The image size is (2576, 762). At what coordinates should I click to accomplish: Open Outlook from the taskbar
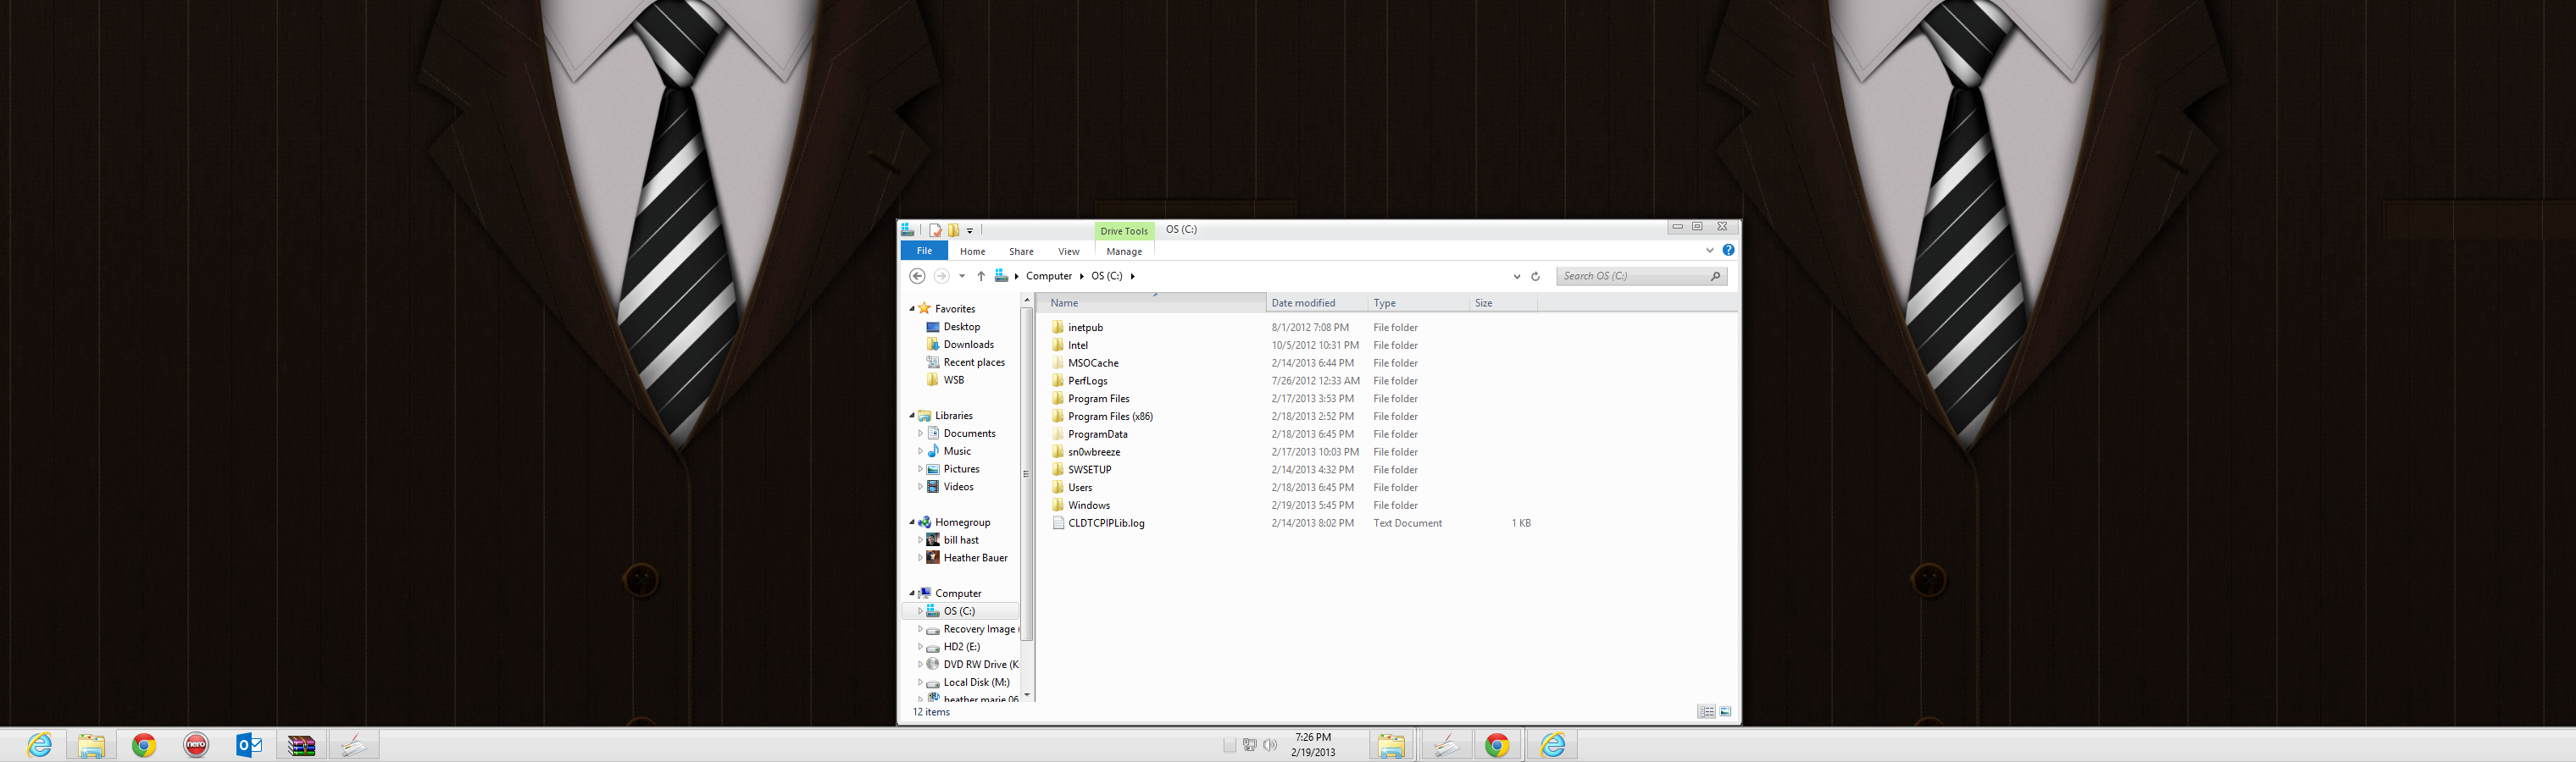[249, 745]
